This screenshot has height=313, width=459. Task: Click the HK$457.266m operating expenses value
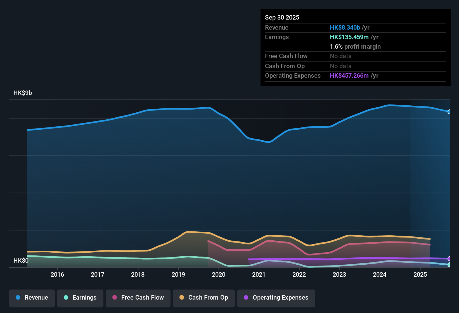pos(349,75)
